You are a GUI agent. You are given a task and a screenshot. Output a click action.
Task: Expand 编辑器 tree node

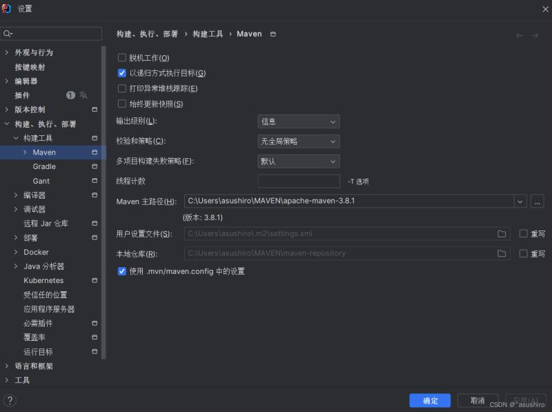point(7,81)
